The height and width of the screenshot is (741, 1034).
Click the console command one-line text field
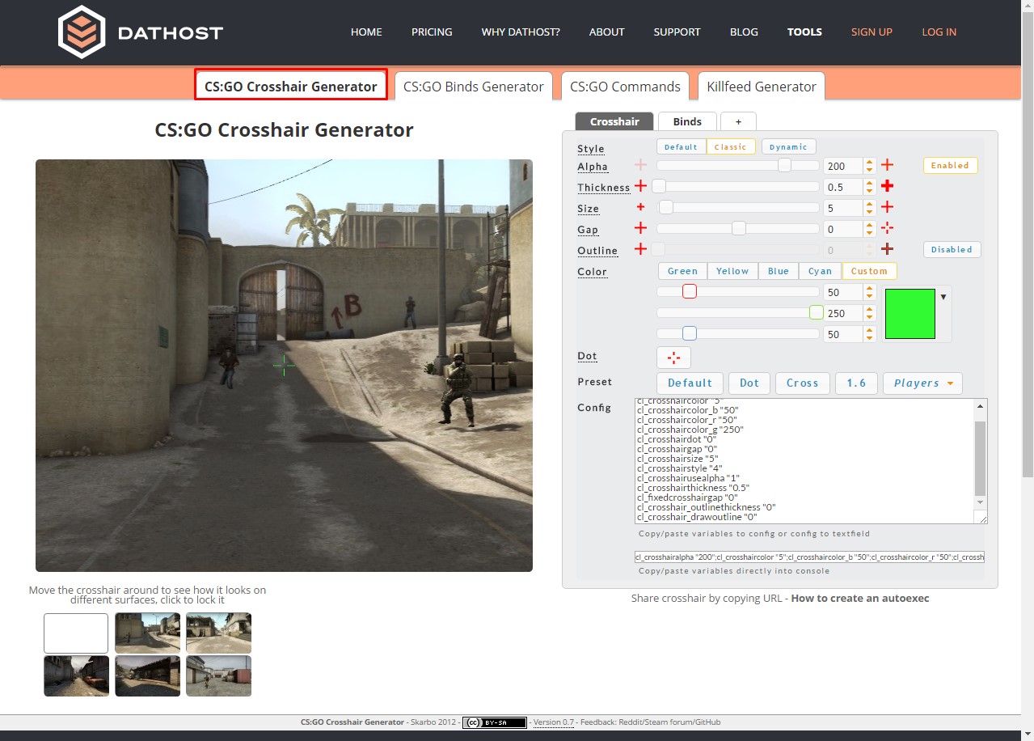[x=809, y=557]
